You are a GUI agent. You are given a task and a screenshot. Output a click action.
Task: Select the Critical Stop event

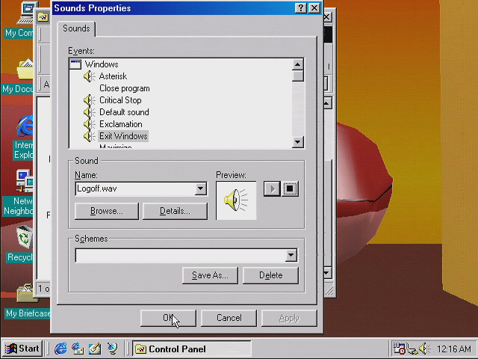click(120, 100)
